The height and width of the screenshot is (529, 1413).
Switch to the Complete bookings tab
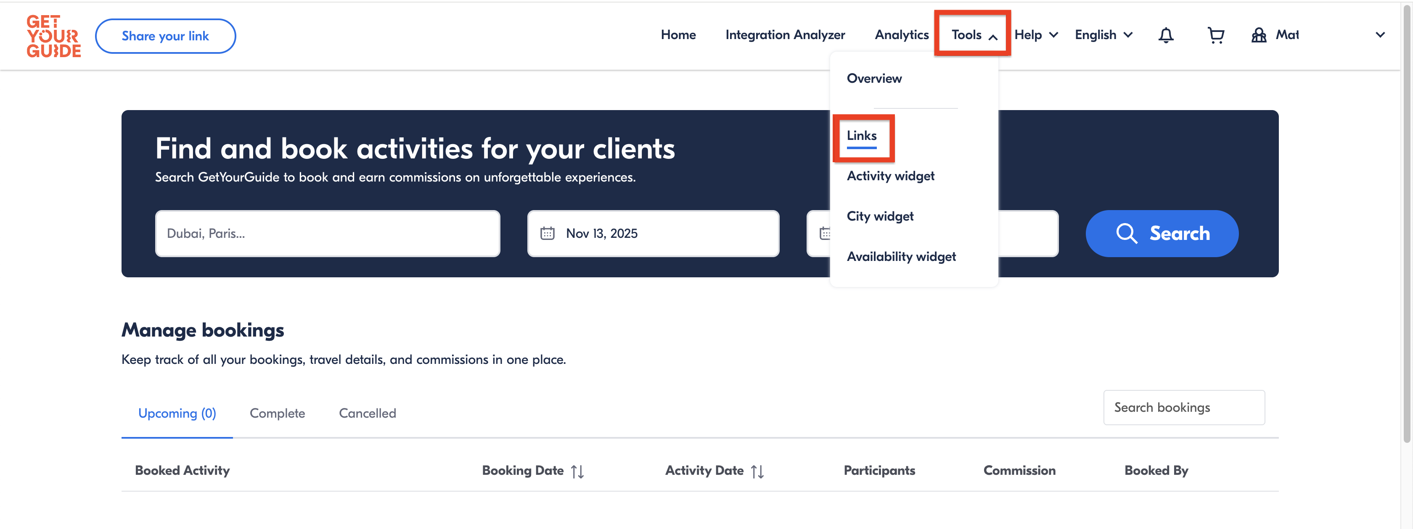coord(277,413)
